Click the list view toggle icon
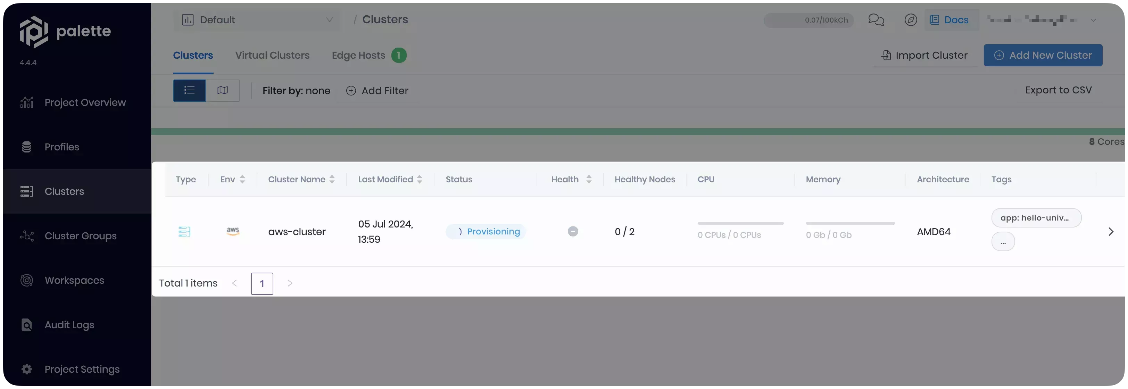 [x=189, y=91]
